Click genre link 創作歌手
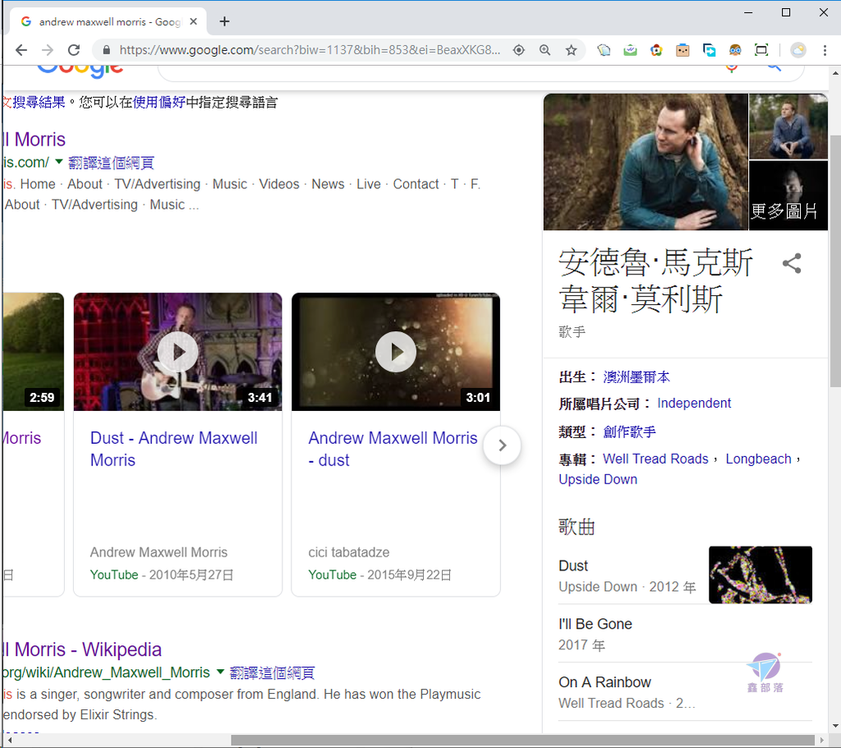This screenshot has width=841, height=748. 629,432
